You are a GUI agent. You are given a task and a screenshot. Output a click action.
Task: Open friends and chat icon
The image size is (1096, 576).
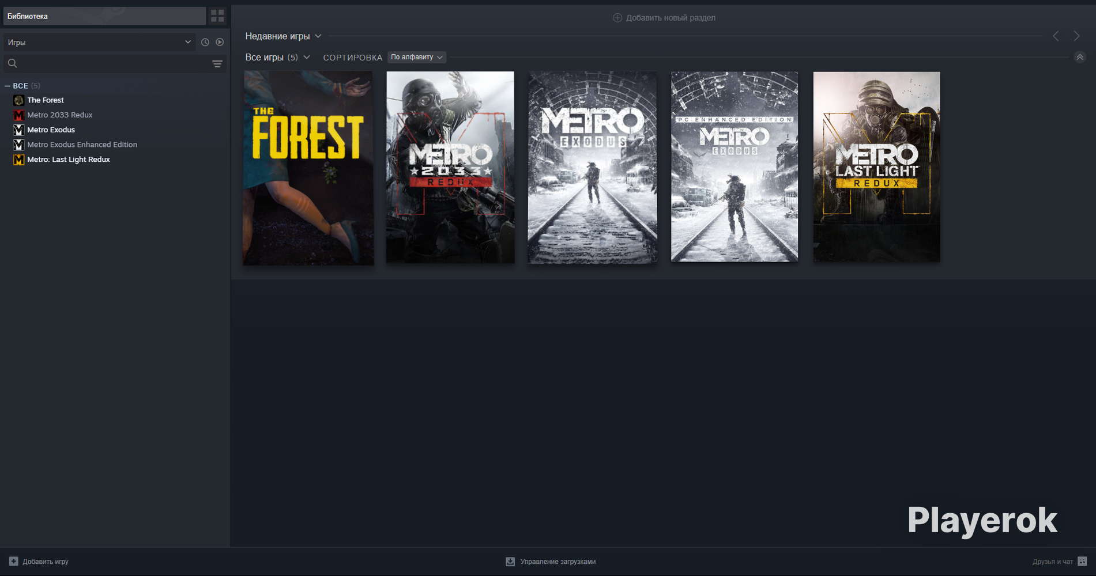pyautogui.click(x=1082, y=561)
